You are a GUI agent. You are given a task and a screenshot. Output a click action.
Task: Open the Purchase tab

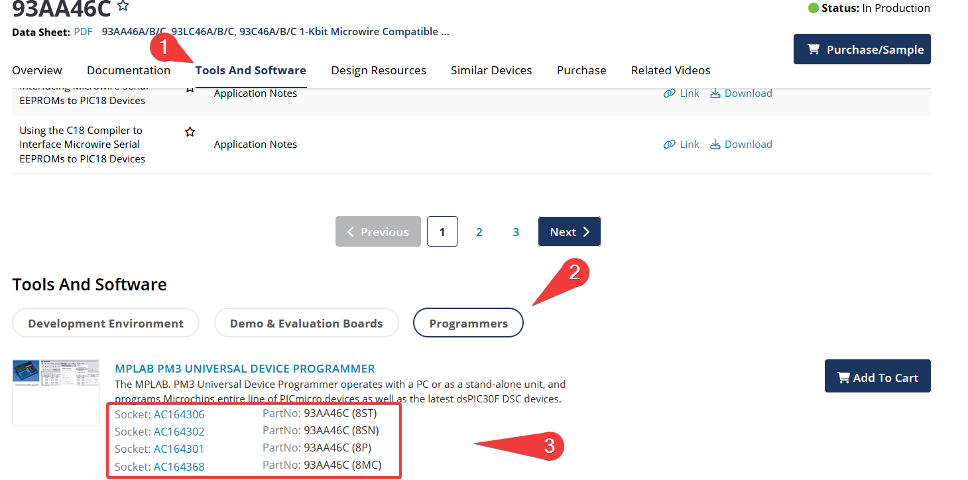tap(581, 70)
